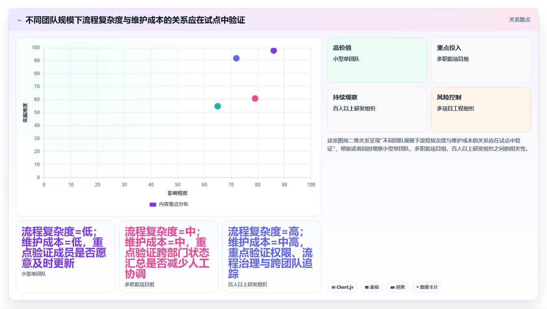
Task: Click the Chart.js tag chip
Action: point(342,287)
